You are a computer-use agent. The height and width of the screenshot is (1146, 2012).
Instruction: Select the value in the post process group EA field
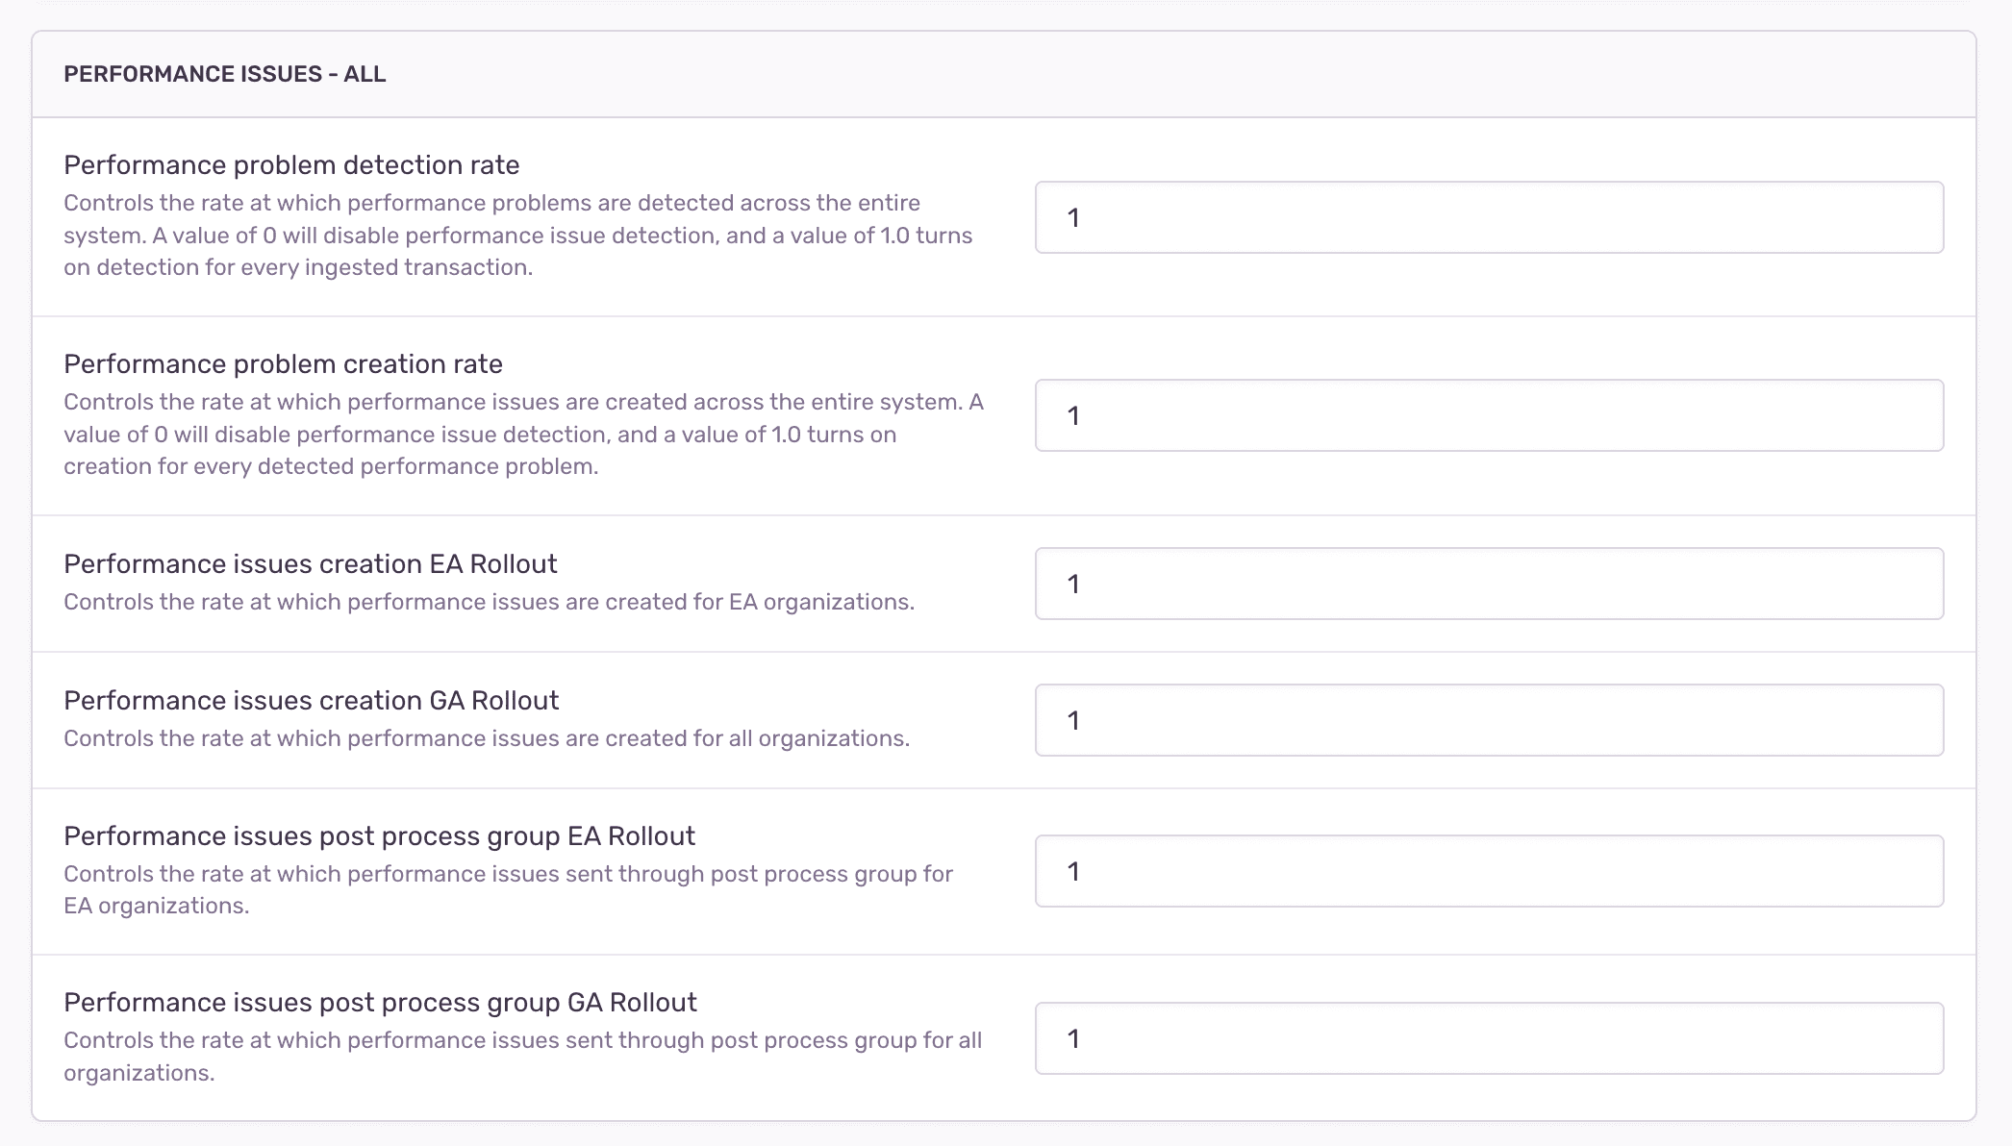tap(1074, 870)
